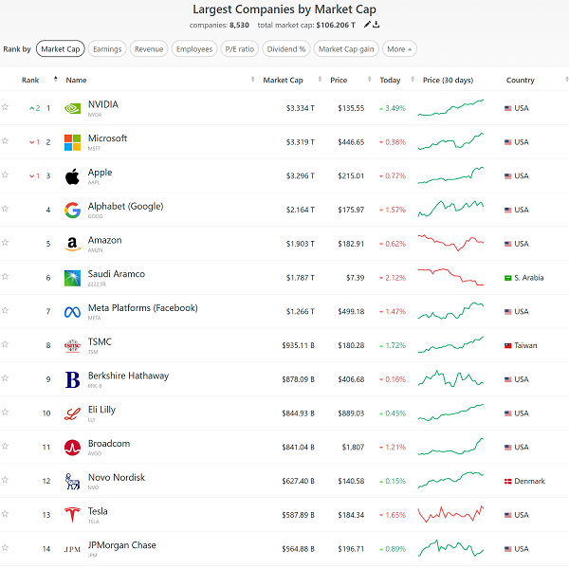Toggle favorite star for Meta Platforms
Viewport: 569px width, 569px height.
[5, 310]
